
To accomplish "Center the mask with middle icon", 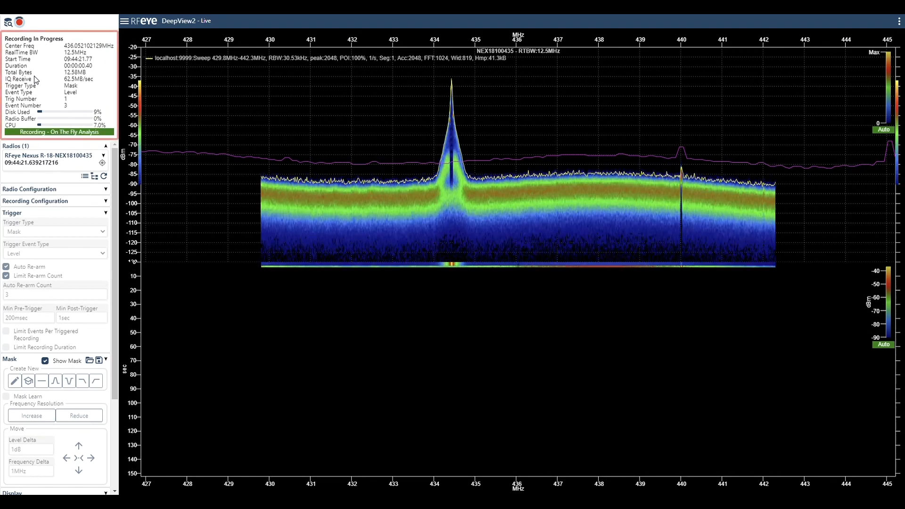I will (79, 458).
